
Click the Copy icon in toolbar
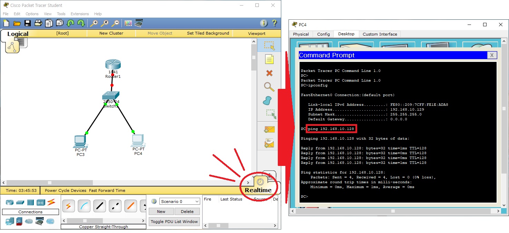tap(49, 23)
